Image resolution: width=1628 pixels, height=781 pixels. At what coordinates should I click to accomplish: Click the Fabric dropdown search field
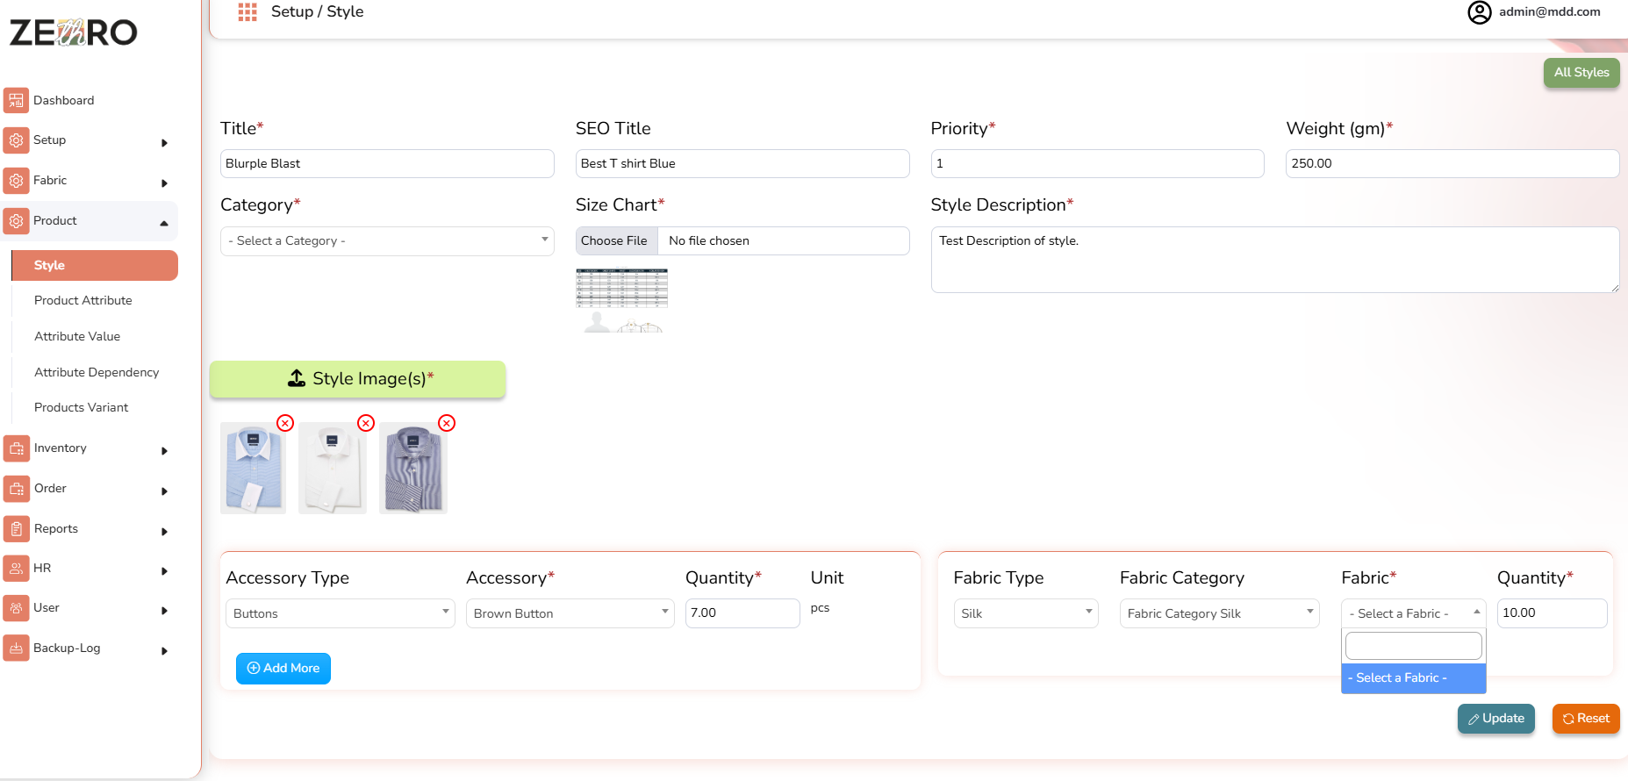(x=1413, y=646)
